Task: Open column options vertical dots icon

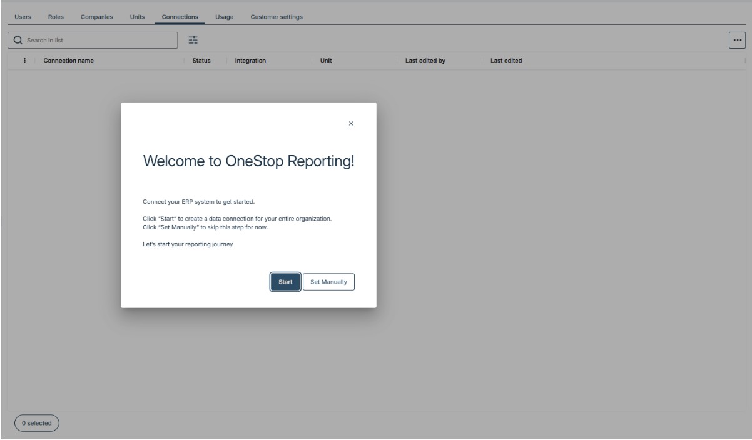Action: click(x=24, y=61)
